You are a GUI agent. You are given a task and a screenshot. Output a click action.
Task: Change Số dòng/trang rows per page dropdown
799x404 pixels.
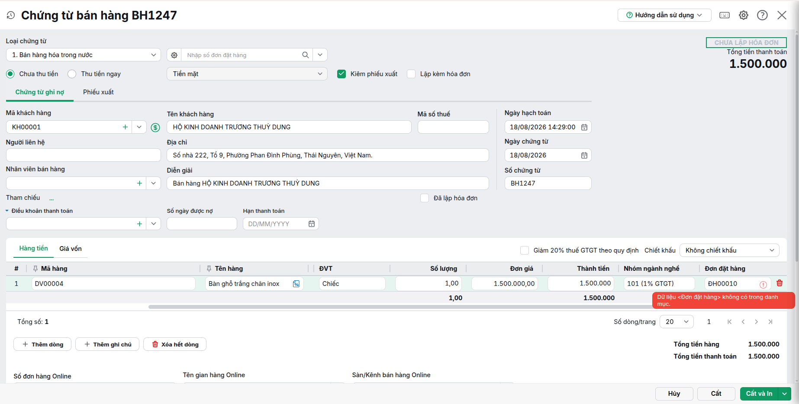coord(677,322)
